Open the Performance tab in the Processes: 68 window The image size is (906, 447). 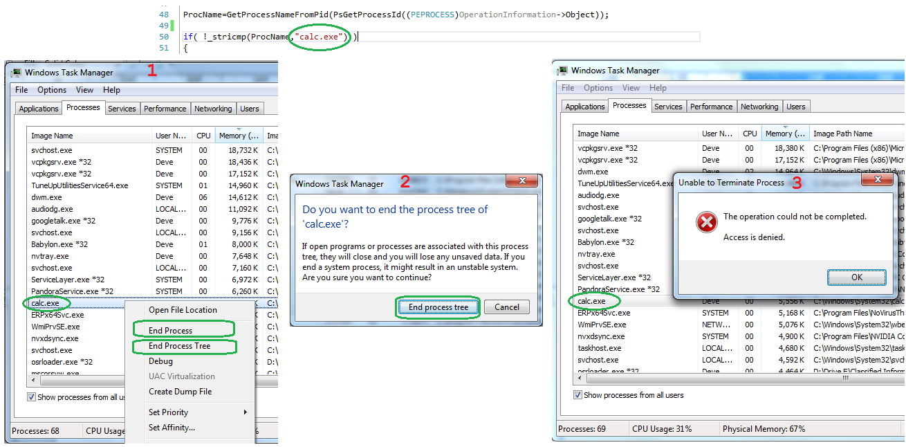pyautogui.click(x=165, y=109)
